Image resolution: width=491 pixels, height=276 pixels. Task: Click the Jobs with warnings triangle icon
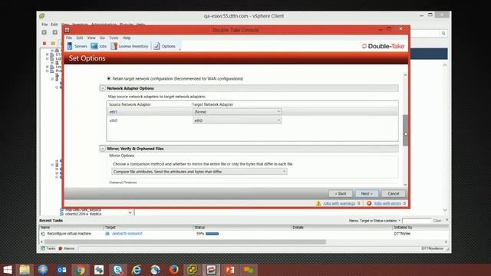pyautogui.click(x=318, y=203)
